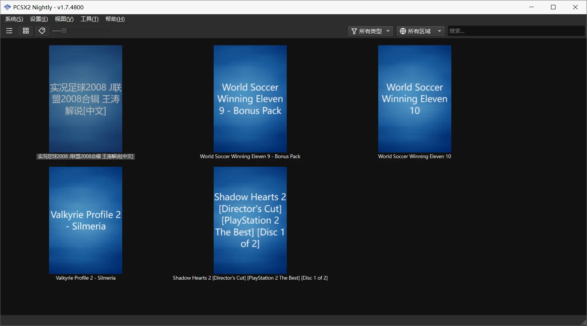The image size is (587, 326).
Task: Toggle cover titles tag icon
Action: [42, 31]
